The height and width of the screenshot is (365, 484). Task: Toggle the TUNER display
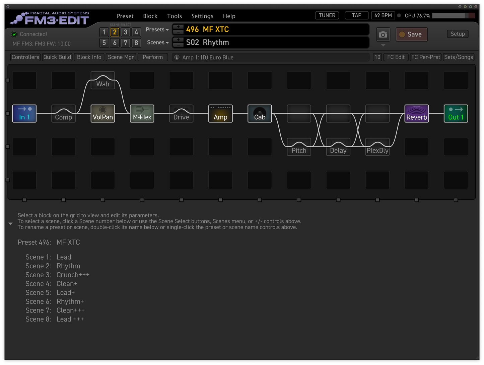pyautogui.click(x=327, y=15)
